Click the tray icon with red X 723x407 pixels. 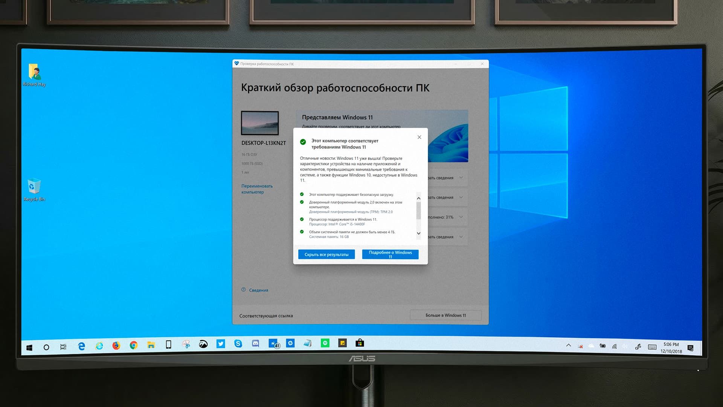click(580, 346)
